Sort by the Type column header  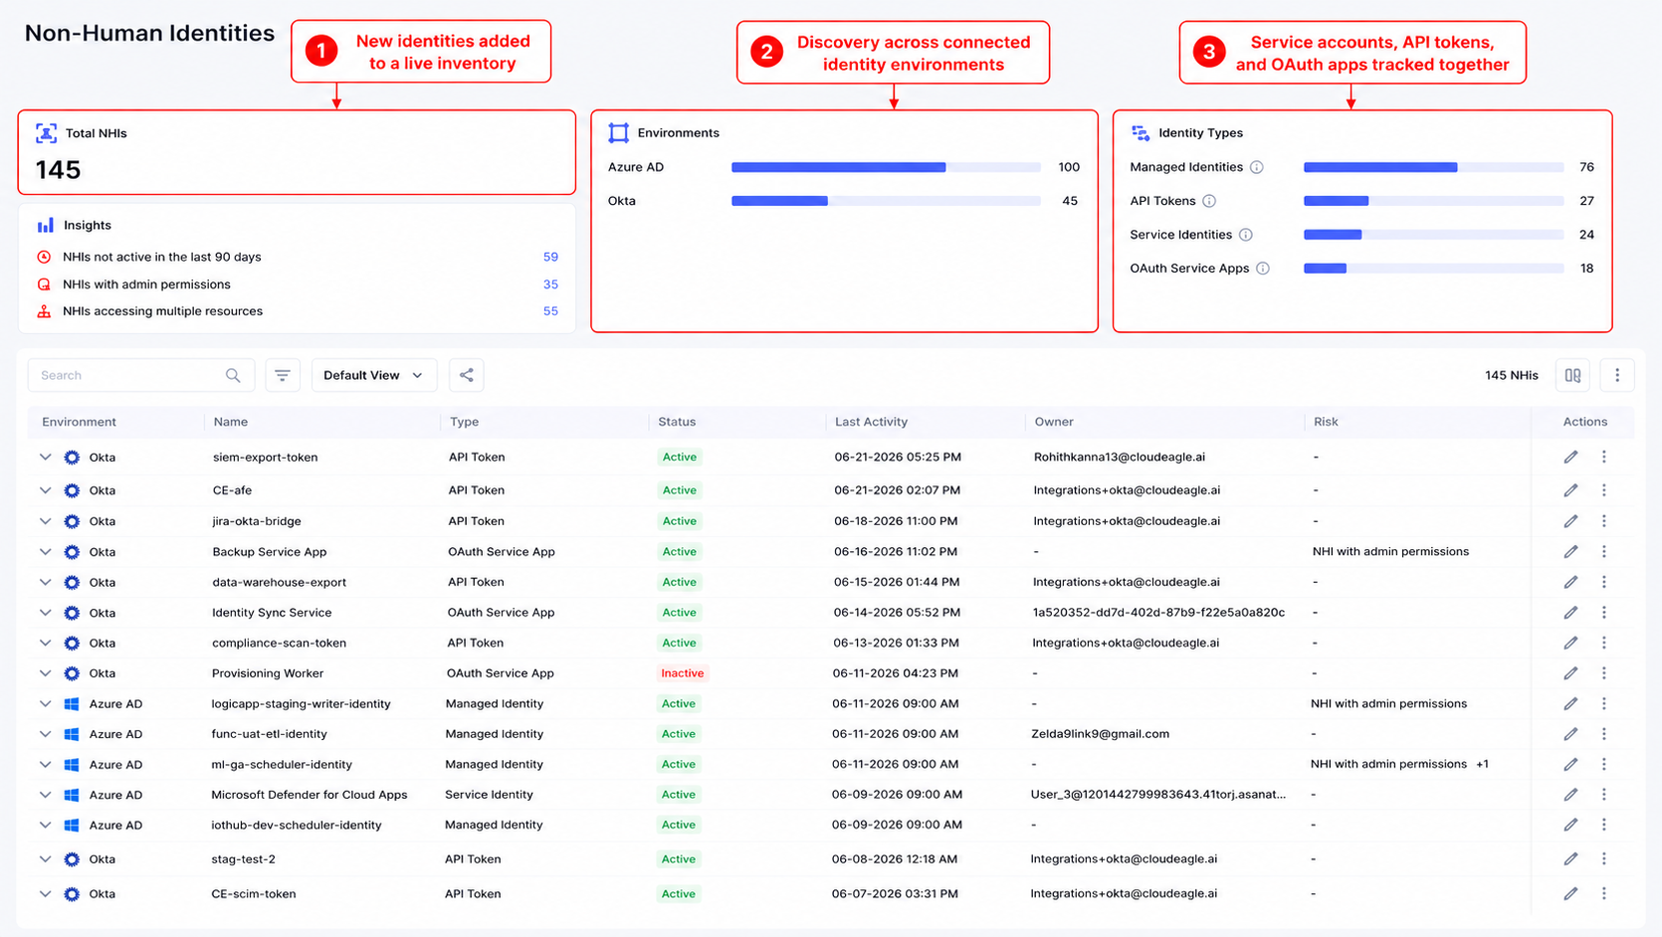(x=464, y=422)
